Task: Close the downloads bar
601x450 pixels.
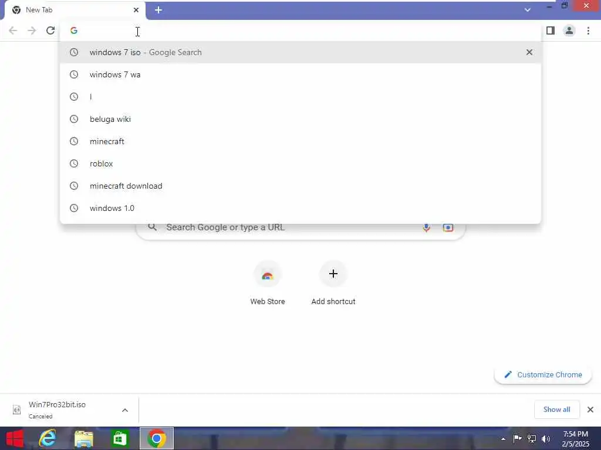Action: 590,410
